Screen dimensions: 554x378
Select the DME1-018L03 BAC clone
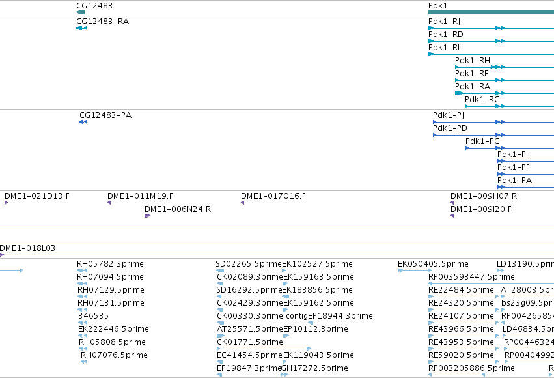[277, 255]
